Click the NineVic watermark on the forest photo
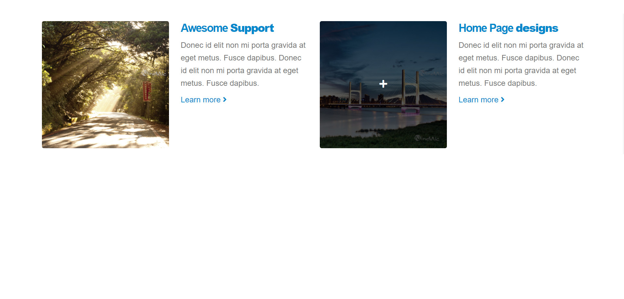Image resolution: width=624 pixels, height=299 pixels. (154, 73)
